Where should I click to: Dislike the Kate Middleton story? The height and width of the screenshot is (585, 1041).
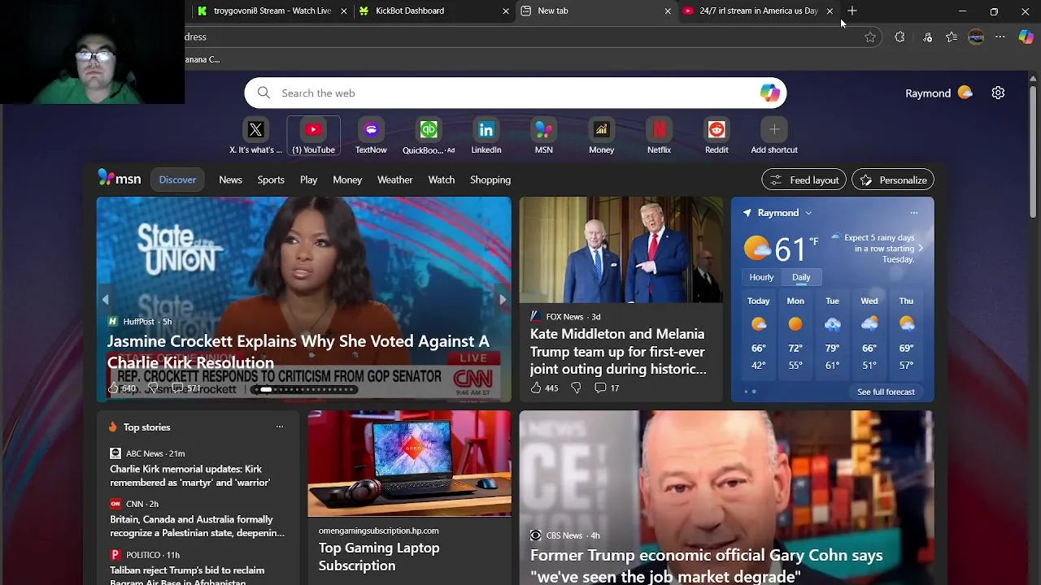(x=576, y=388)
